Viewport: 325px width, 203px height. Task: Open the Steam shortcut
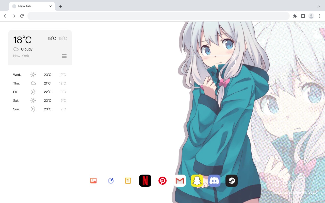point(232,181)
